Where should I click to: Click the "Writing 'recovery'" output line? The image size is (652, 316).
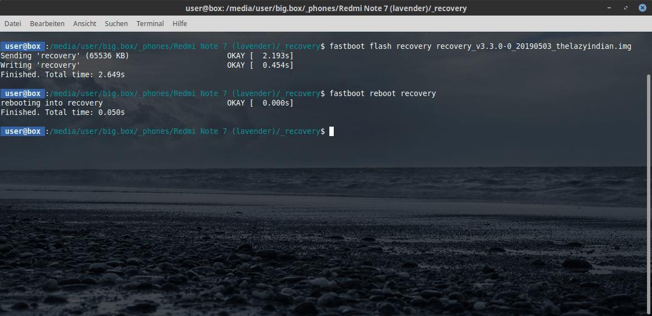click(41, 66)
